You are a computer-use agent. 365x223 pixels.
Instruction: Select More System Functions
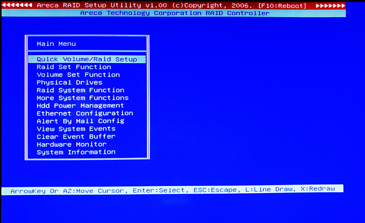(x=82, y=98)
